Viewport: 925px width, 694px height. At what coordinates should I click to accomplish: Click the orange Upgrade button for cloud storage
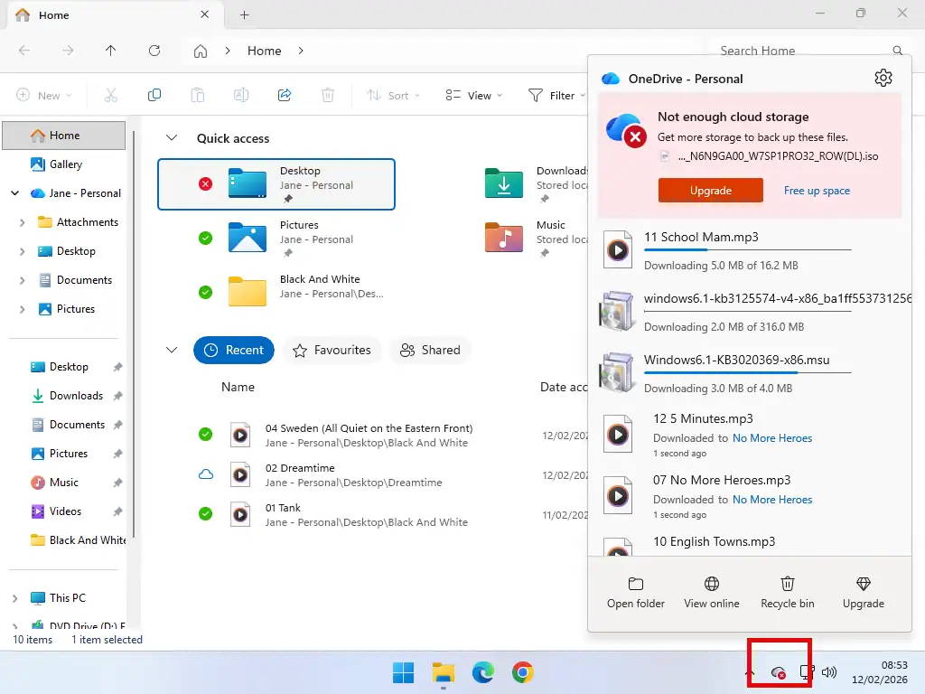[710, 191]
